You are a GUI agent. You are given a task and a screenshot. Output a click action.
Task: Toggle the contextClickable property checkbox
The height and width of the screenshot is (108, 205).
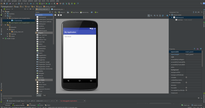(186, 83)
